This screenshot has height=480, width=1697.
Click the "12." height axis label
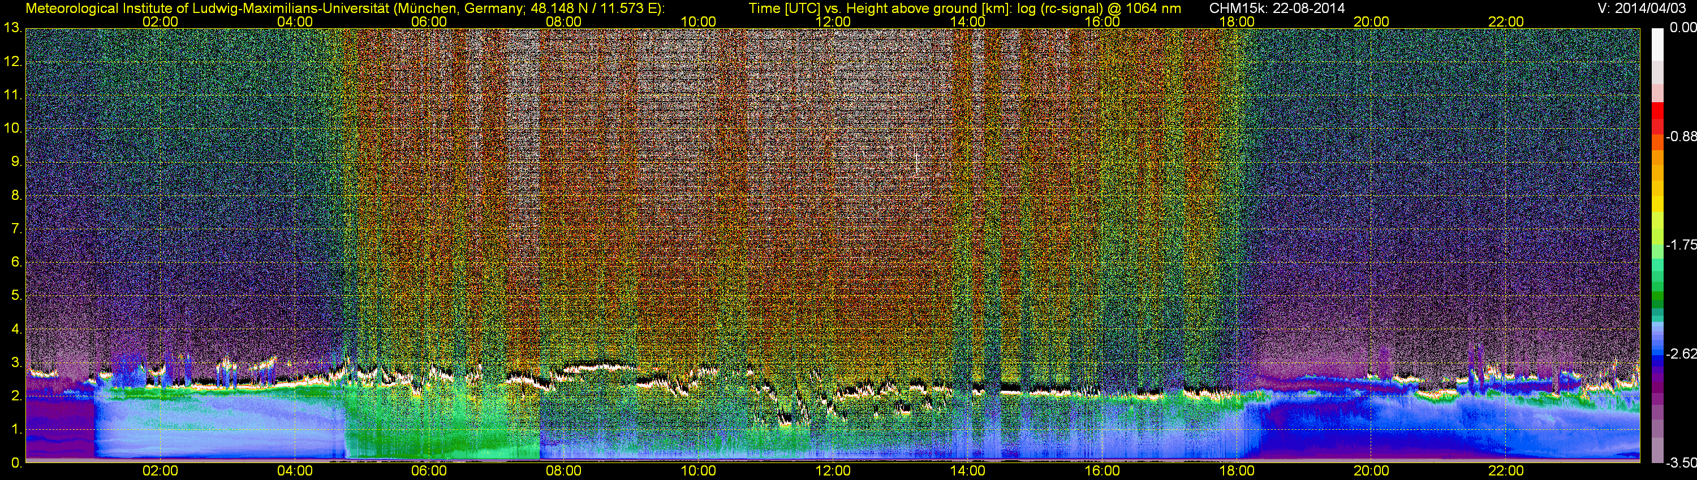coord(13,62)
